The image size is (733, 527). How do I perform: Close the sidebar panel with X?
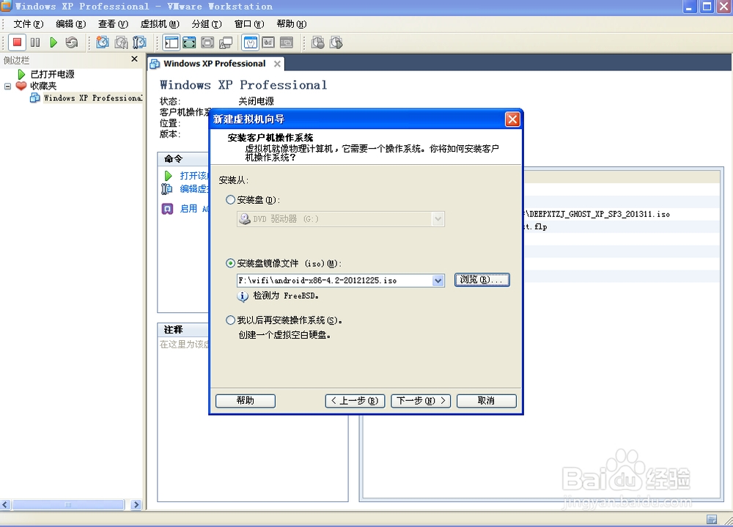135,59
